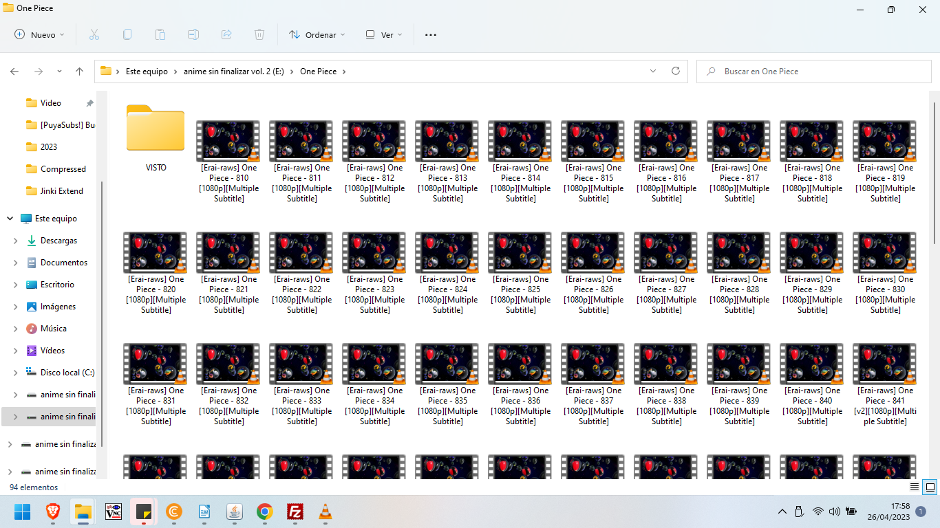
Task: Expand the Descargas tree node
Action: 15,241
